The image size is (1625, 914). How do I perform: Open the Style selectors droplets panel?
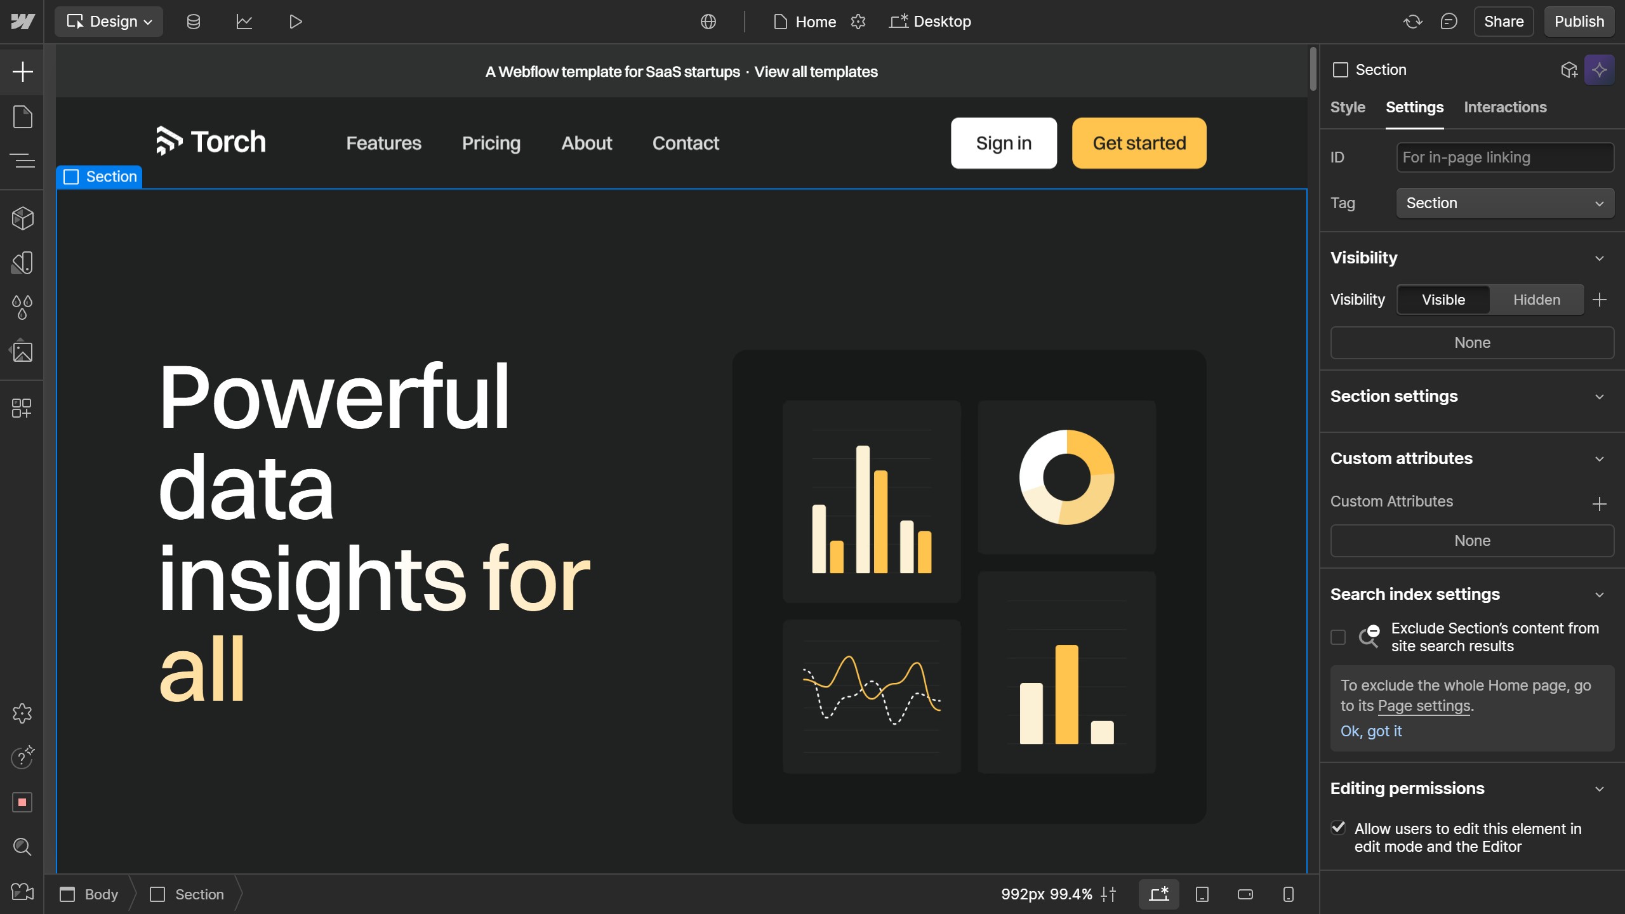pos(22,307)
